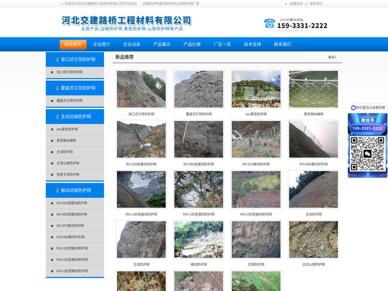The height and width of the screenshot is (291, 388).
Task: Open the sns柔性防护网 product image
Action: 256,89
